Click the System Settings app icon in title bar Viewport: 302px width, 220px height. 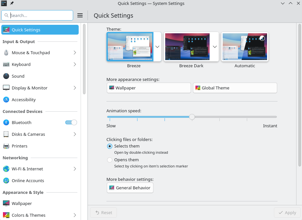pos(4,3)
